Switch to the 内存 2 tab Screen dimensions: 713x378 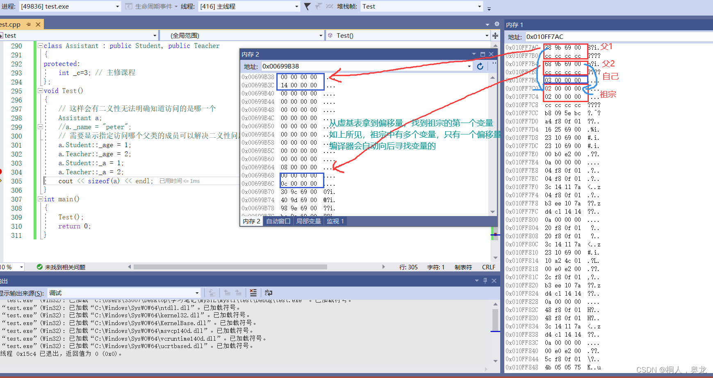coord(251,221)
